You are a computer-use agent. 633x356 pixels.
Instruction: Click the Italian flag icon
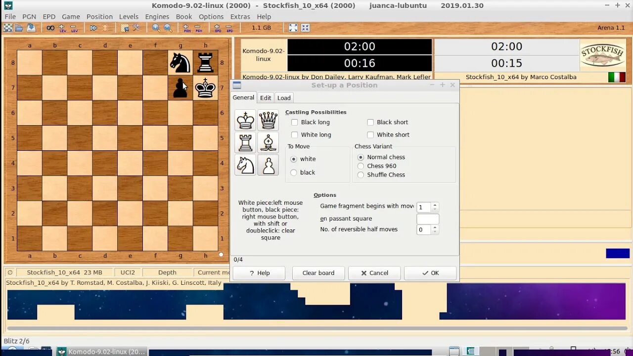click(617, 77)
